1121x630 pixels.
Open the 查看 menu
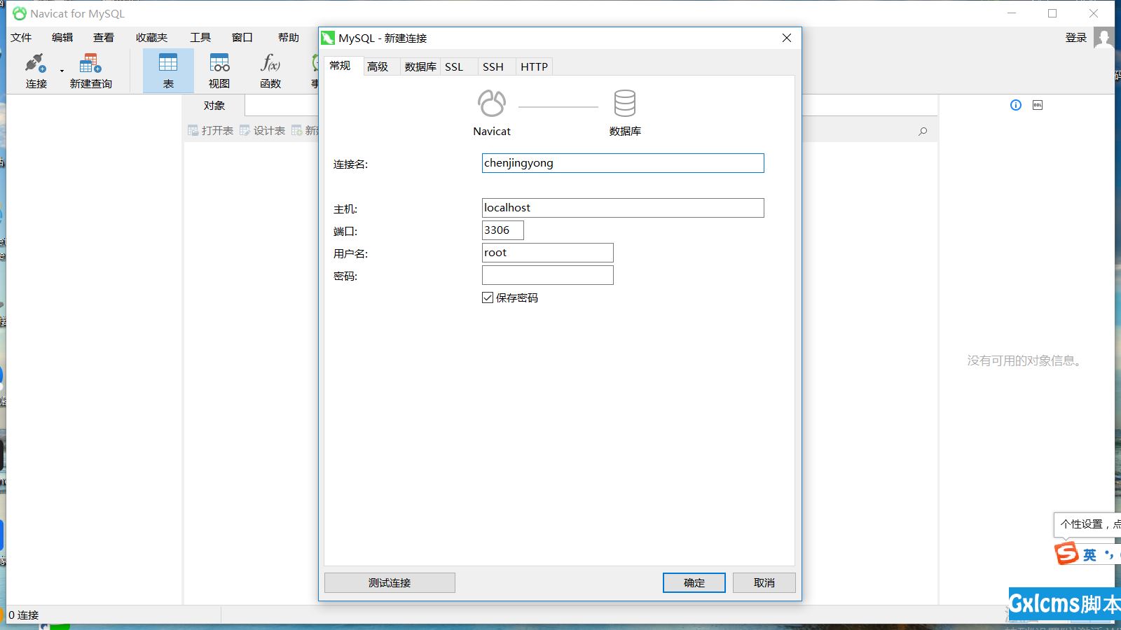click(x=104, y=38)
